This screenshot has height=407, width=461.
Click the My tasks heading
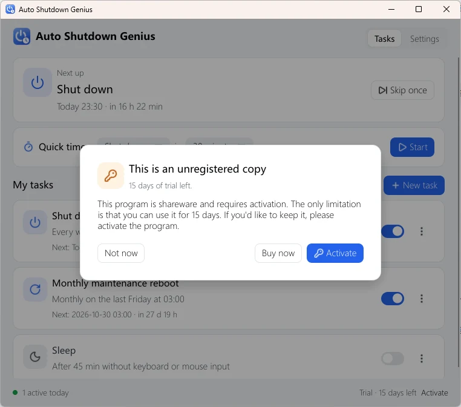33,185
